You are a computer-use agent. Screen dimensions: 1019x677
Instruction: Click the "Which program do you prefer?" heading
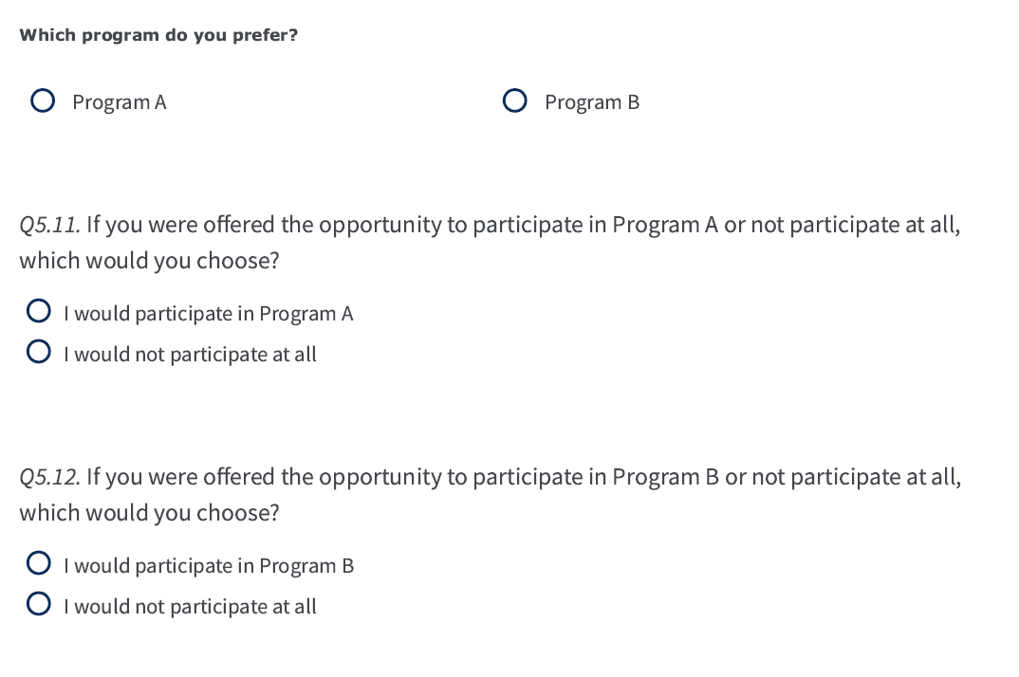158,35
